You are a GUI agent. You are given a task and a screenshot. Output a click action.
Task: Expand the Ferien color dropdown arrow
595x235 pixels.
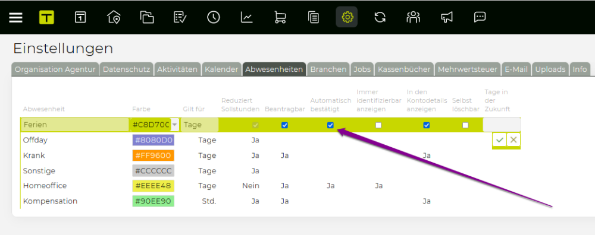174,125
